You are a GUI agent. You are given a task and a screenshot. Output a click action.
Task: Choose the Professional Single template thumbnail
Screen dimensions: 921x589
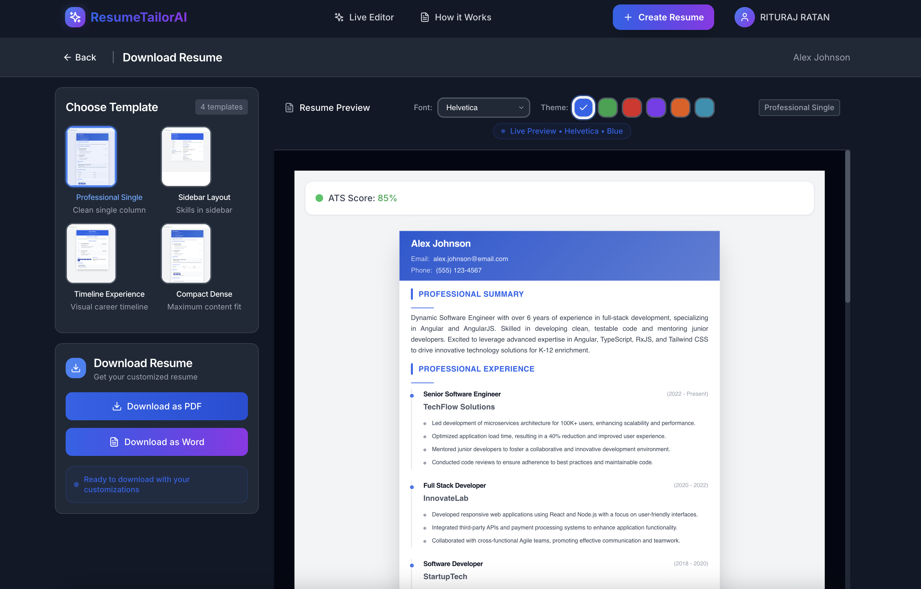pos(91,157)
